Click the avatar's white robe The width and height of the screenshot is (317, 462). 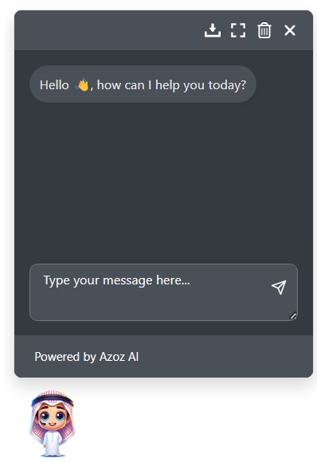pos(52,443)
